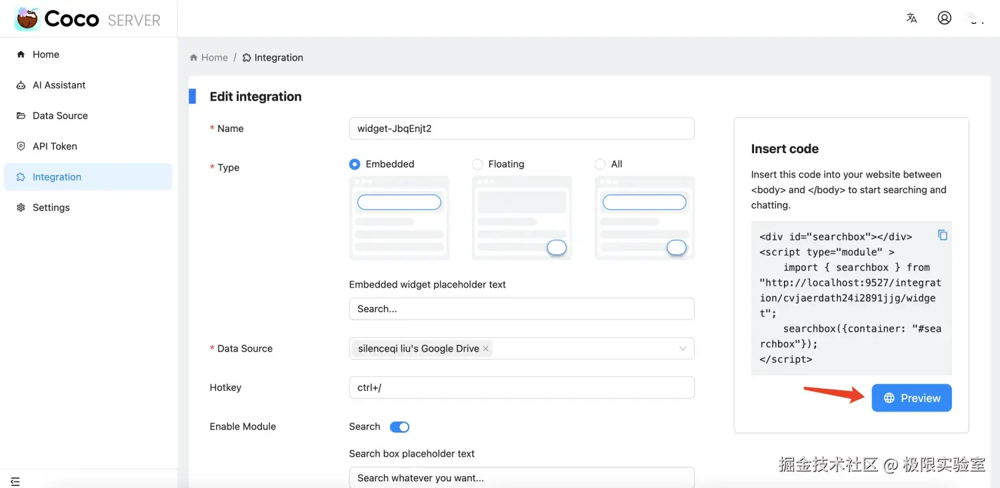Open Settings from the sidebar
Image resolution: width=1000 pixels, height=488 pixels.
click(x=51, y=208)
